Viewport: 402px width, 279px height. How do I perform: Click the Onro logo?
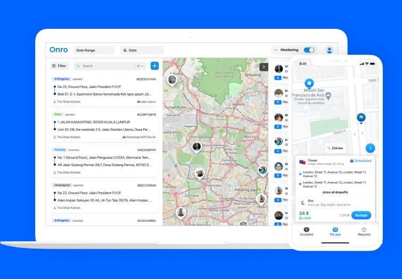(59, 50)
